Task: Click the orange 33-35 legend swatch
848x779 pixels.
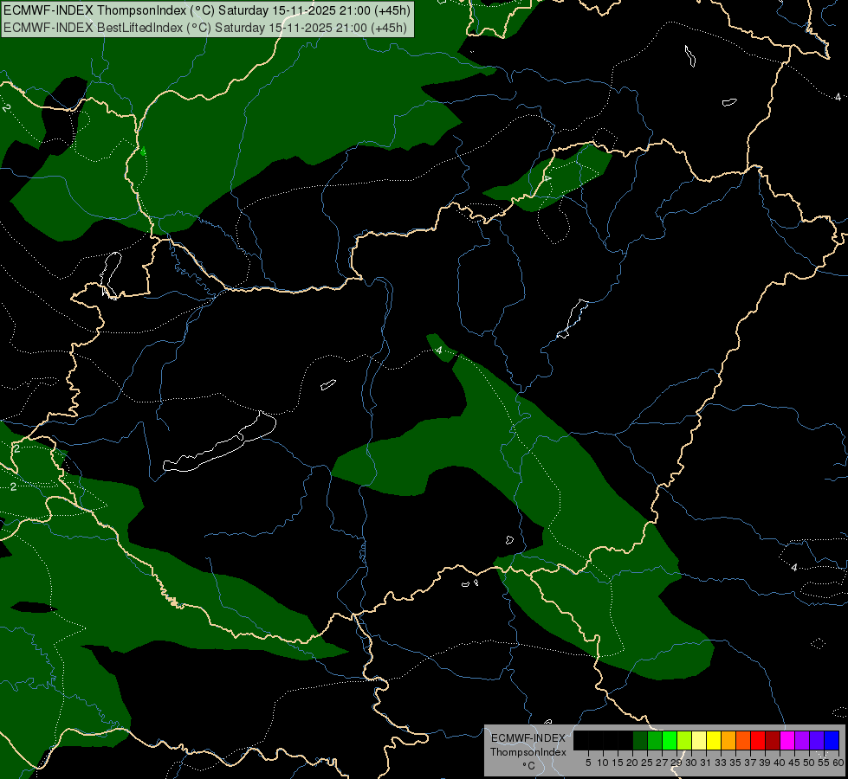Action: pos(728,741)
